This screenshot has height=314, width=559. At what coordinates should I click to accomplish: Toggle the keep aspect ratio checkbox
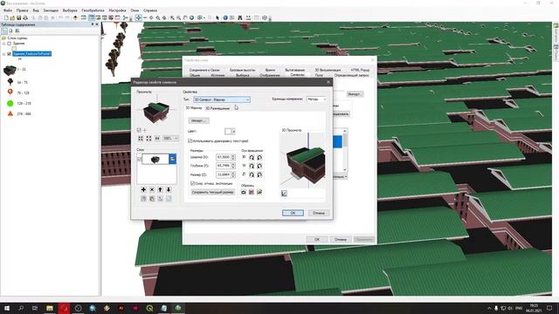192,183
